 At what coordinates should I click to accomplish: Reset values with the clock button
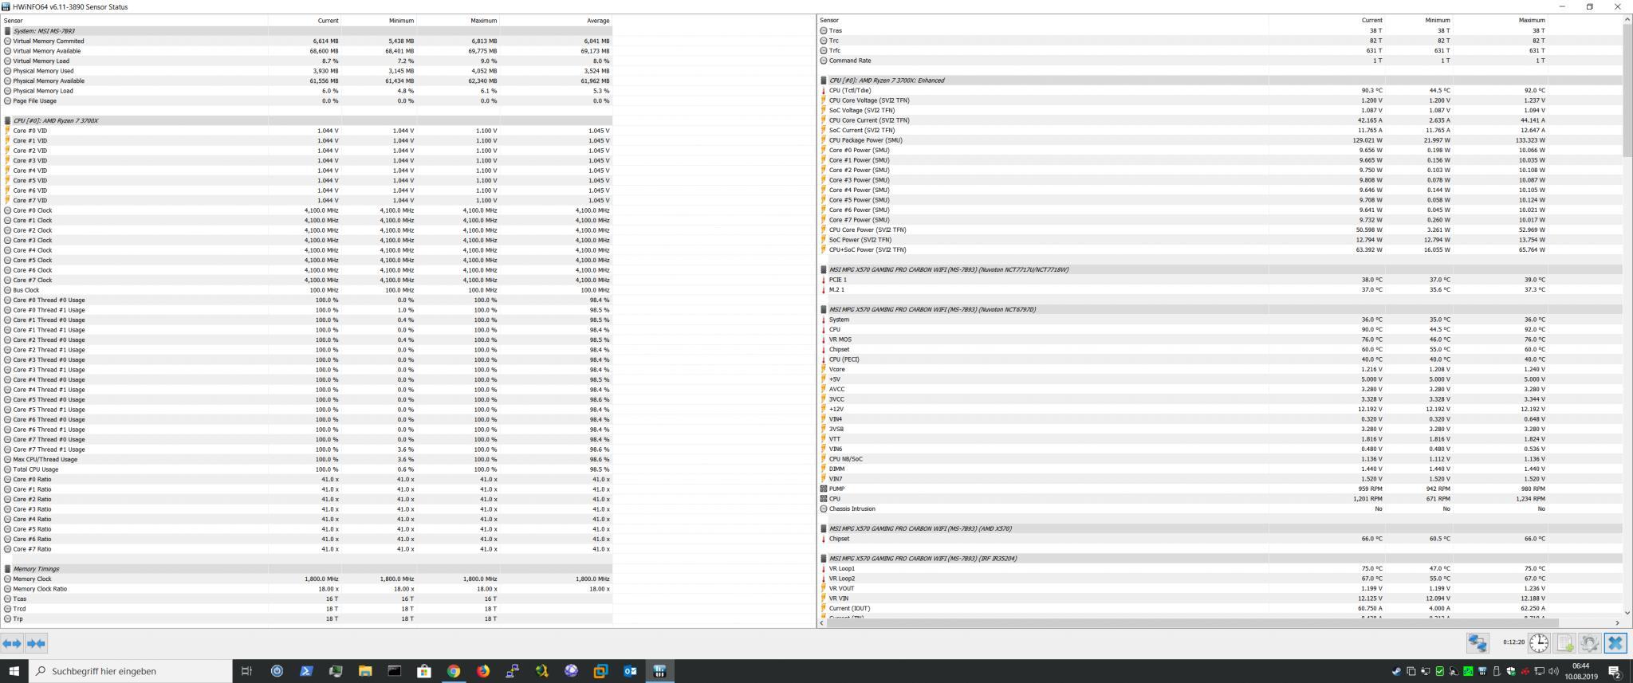(x=1539, y=643)
